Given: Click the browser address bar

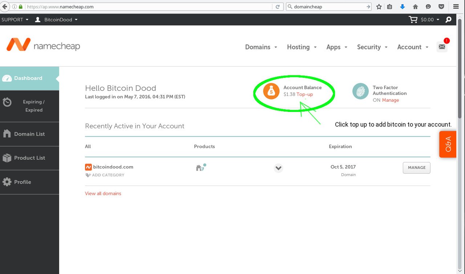Looking at the screenshot, I should click(145, 6).
